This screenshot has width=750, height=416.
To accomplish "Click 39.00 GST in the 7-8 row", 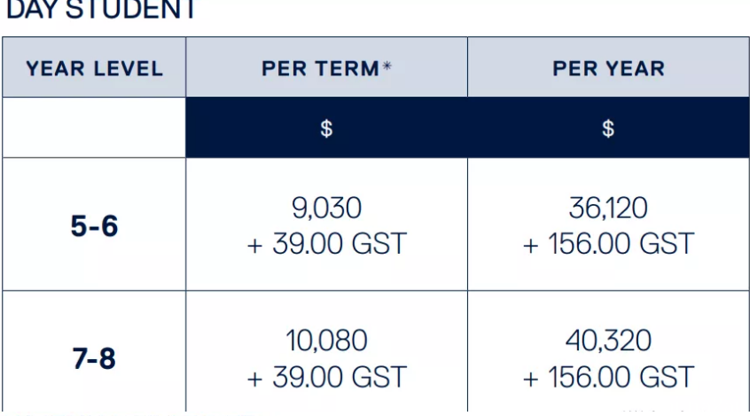I will pyautogui.click(x=340, y=377).
